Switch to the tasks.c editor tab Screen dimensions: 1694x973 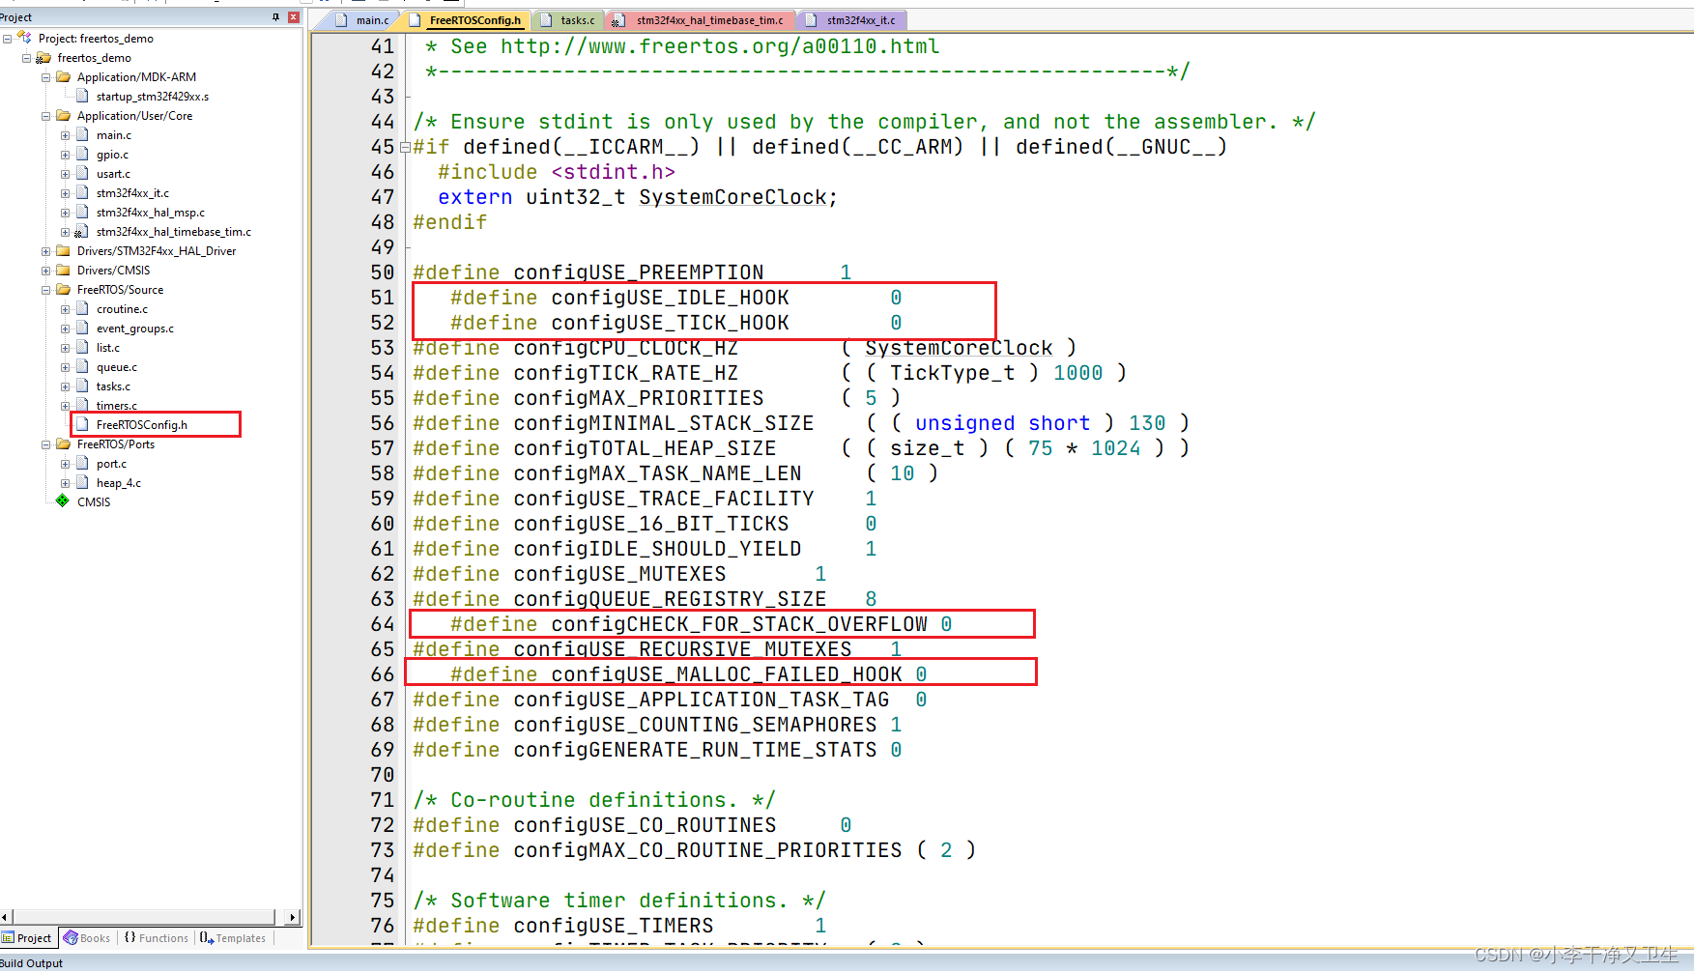coord(570,20)
